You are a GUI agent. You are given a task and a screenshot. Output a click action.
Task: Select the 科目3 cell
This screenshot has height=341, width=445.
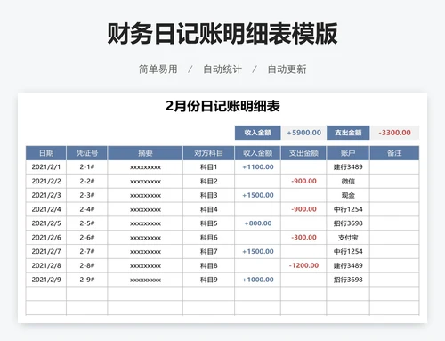pos(208,195)
